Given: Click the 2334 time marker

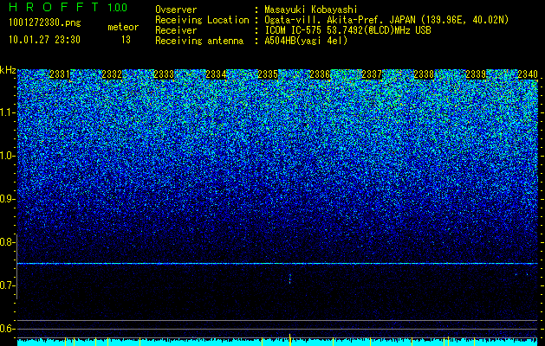Looking at the screenshot, I should pyautogui.click(x=216, y=74).
